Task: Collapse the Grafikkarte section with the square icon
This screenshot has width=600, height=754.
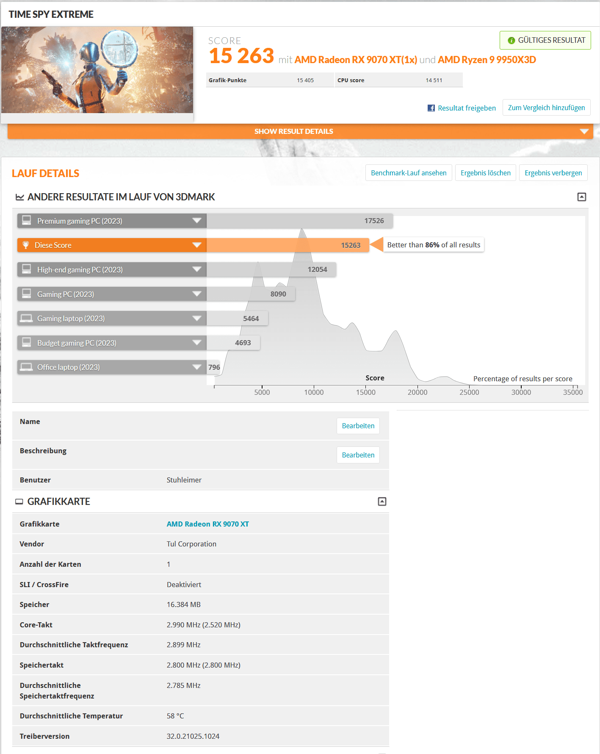Action: [382, 502]
